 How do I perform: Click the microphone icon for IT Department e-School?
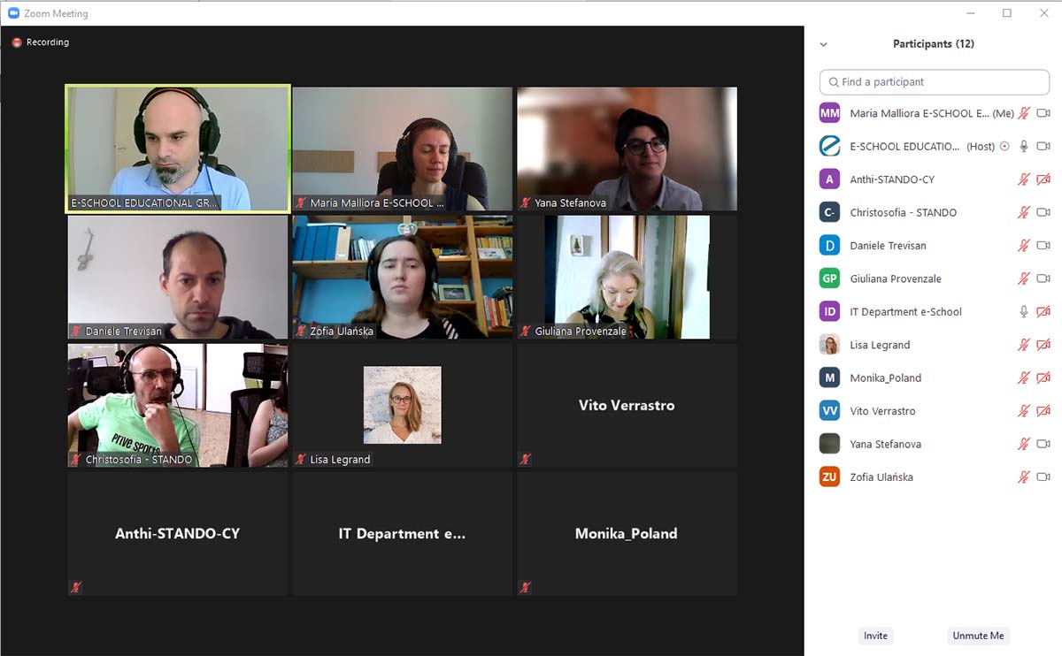tap(1024, 311)
